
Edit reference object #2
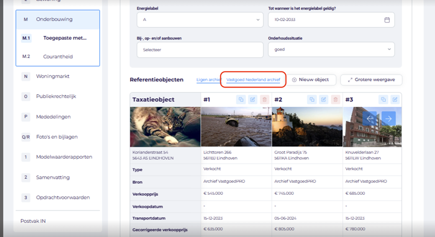pos(324,100)
